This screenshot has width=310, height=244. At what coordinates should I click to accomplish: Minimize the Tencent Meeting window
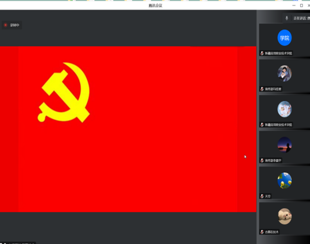pyautogui.click(x=293, y=5)
